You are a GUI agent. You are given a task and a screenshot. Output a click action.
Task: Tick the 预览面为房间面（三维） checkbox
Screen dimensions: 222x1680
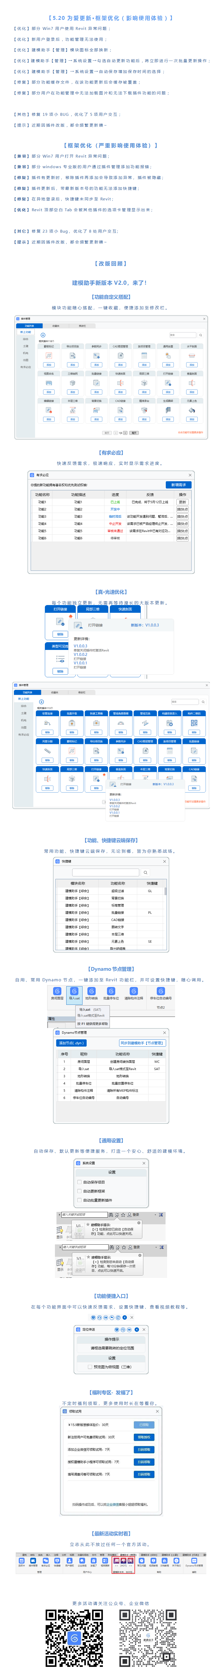90,1367
